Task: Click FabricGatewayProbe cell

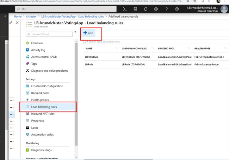Action: tap(206, 64)
